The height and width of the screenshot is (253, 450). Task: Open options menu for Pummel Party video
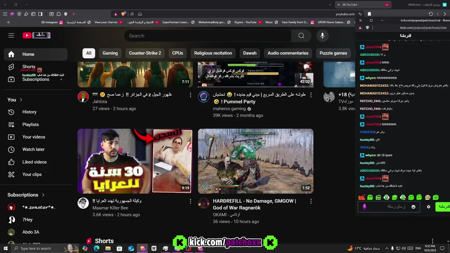tap(311, 95)
